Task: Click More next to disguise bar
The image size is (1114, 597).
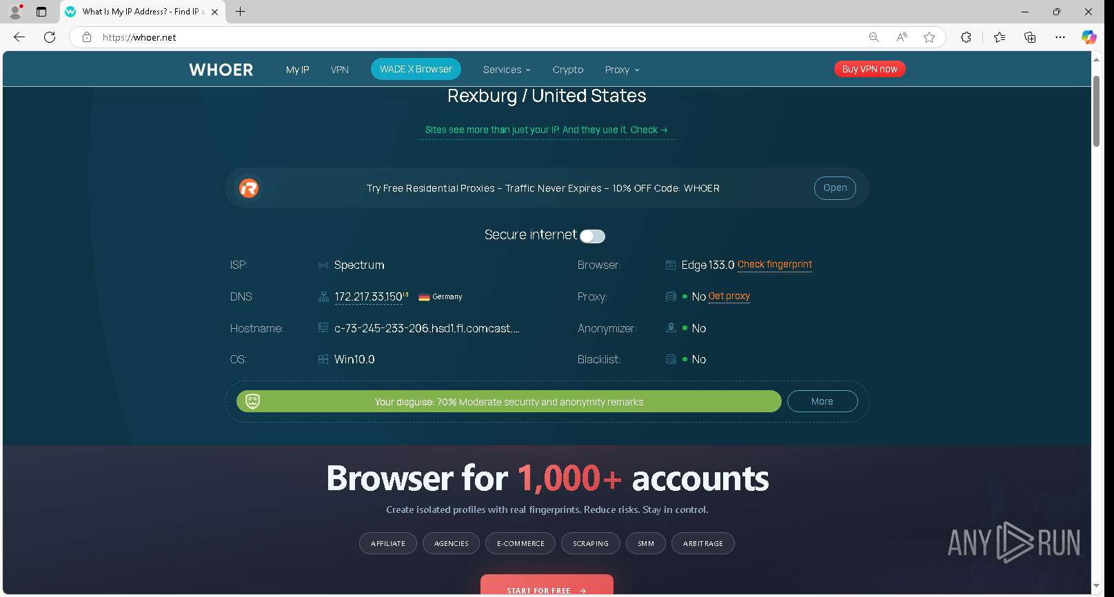Action: [x=822, y=401]
